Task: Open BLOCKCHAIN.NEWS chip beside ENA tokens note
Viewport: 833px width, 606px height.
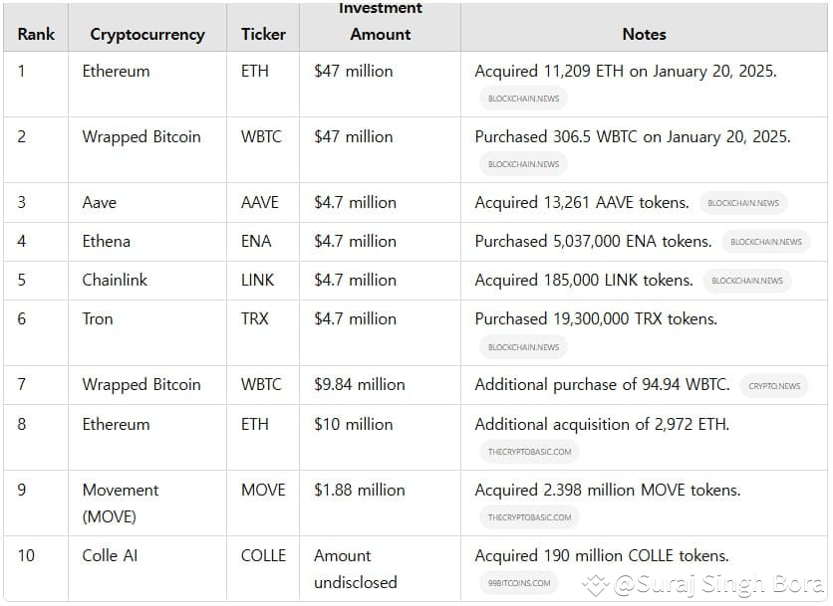Action: [765, 242]
